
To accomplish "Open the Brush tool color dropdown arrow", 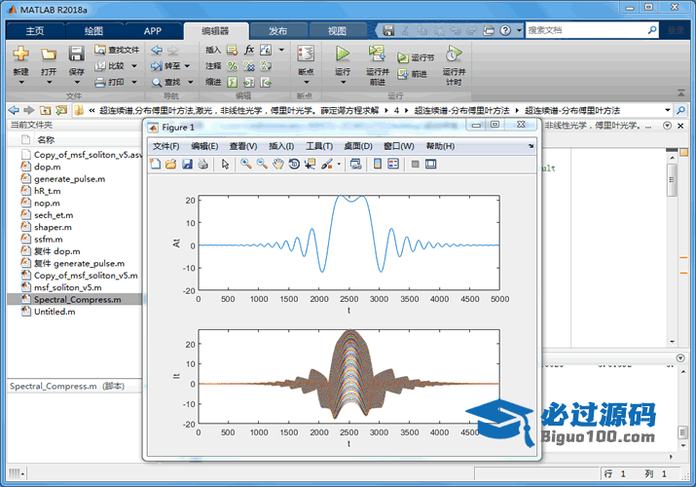I will pyautogui.click(x=339, y=165).
